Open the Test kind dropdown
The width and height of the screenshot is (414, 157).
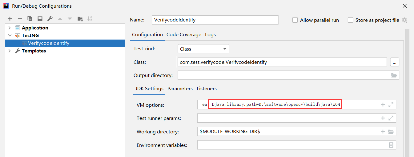203,49
